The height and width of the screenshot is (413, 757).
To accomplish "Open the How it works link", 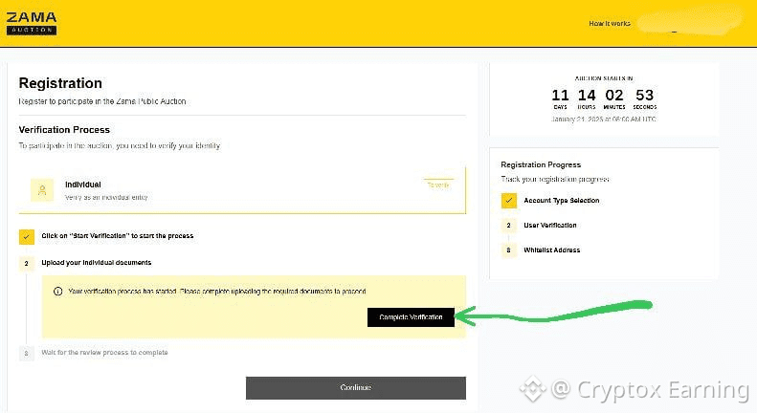I will click(x=610, y=23).
